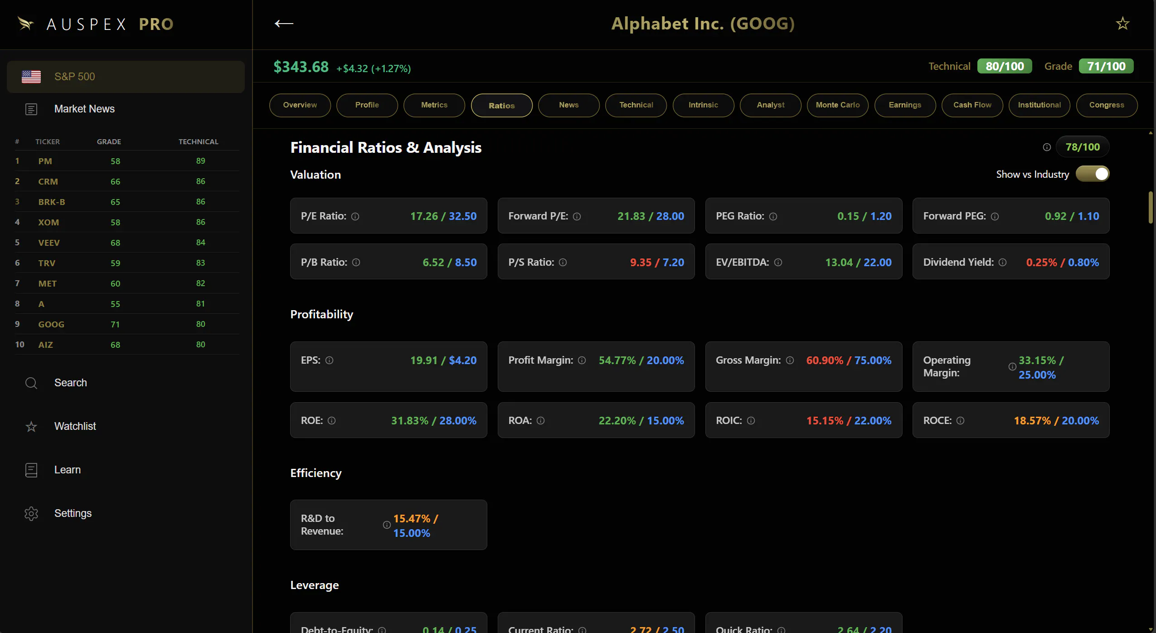Click the Technical 80/100 score badge

(1005, 66)
